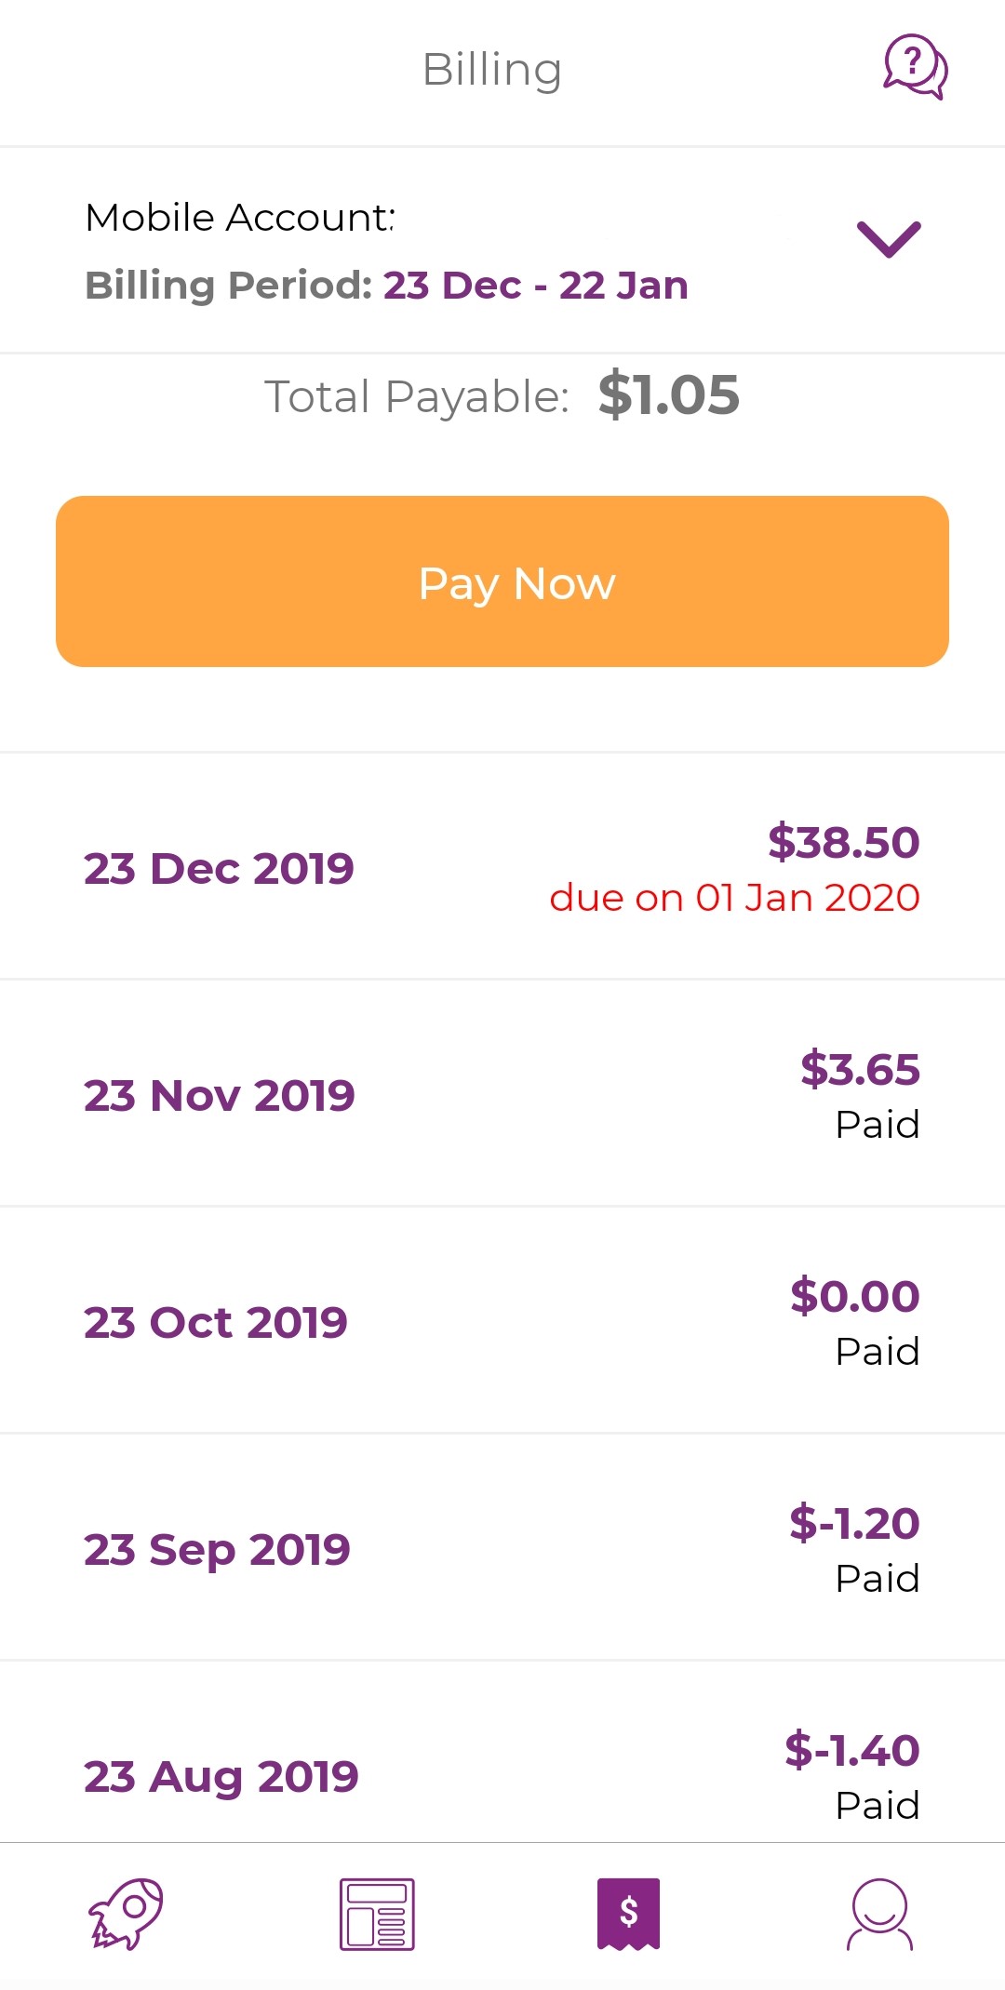Image resolution: width=1005 pixels, height=1990 pixels.
Task: Click the $0.00 paid amount
Action: point(854,1296)
